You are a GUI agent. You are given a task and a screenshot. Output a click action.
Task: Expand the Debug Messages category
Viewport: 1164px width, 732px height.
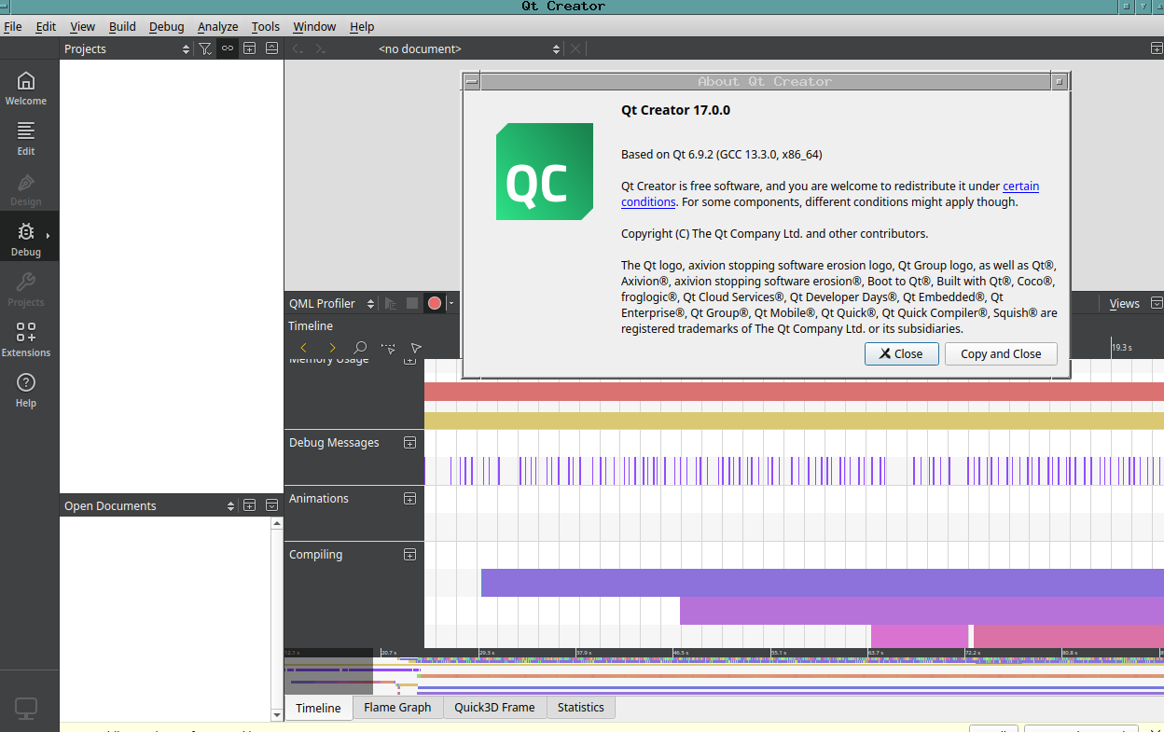click(409, 443)
